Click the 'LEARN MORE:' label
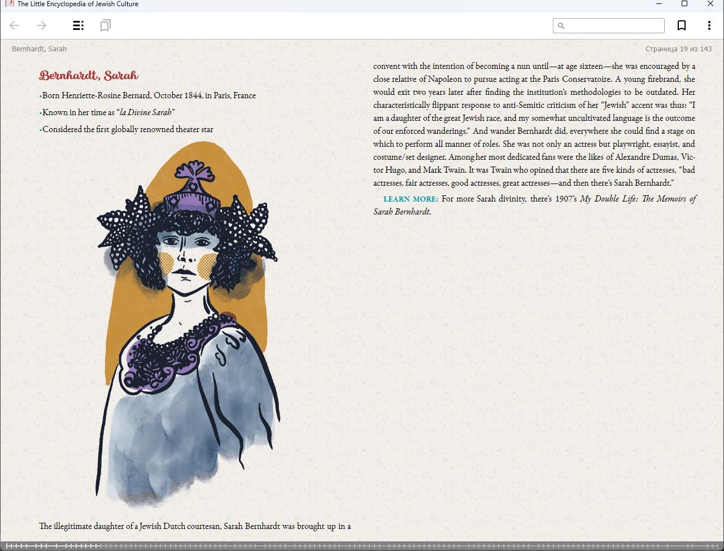 point(411,199)
